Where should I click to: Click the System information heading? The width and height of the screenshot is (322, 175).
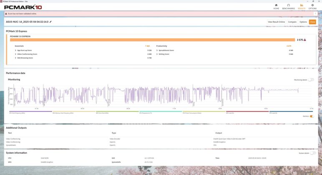[16, 153]
